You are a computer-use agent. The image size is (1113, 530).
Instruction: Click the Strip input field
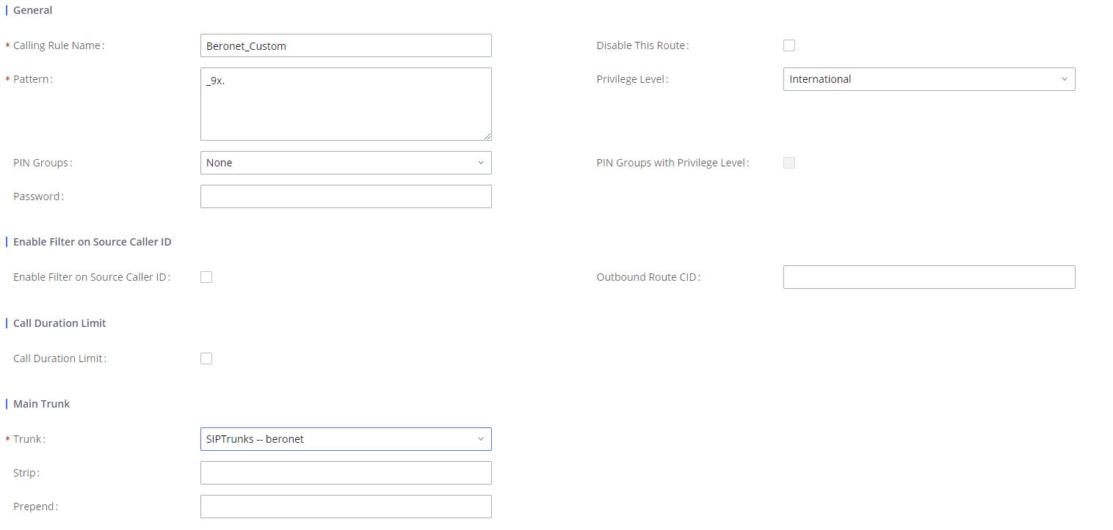[x=345, y=473]
